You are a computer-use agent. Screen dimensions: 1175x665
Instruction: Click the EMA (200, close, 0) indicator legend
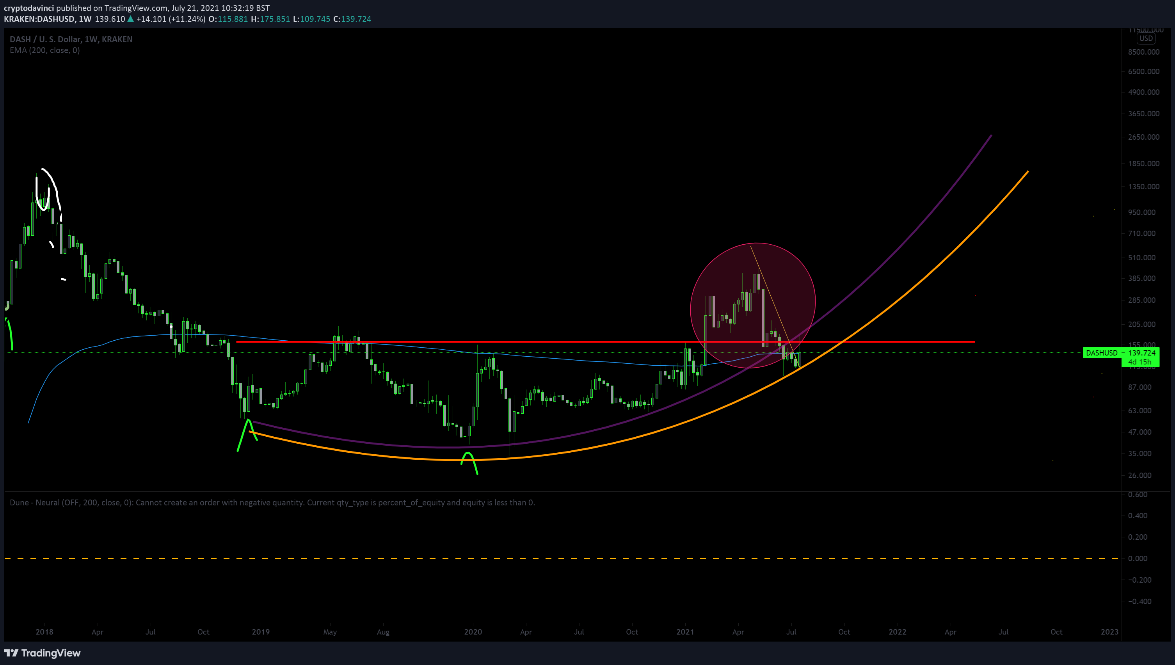[45, 50]
